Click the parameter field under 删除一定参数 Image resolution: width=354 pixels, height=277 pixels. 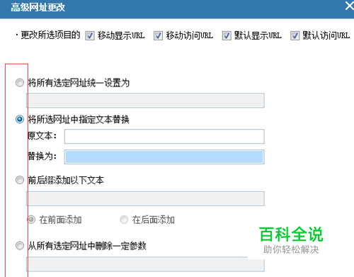(145, 264)
